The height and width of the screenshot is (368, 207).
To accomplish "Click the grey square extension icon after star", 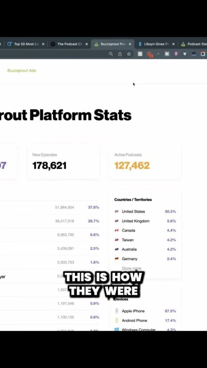I will (x=140, y=54).
